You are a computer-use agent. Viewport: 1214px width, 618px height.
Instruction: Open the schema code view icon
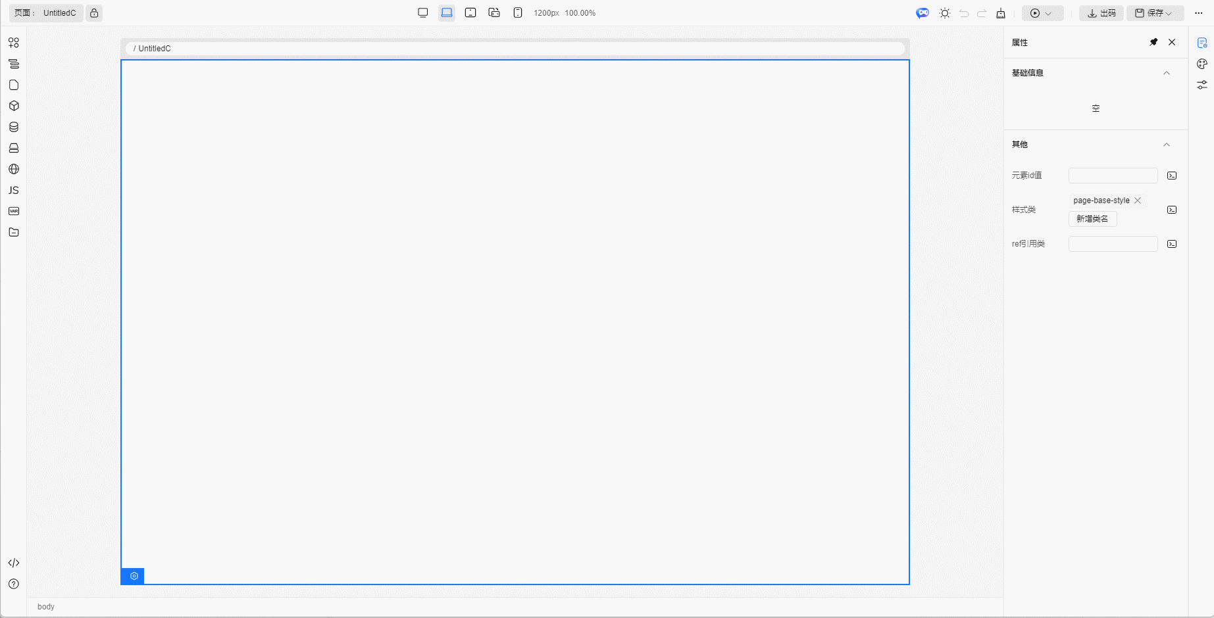pyautogui.click(x=14, y=563)
